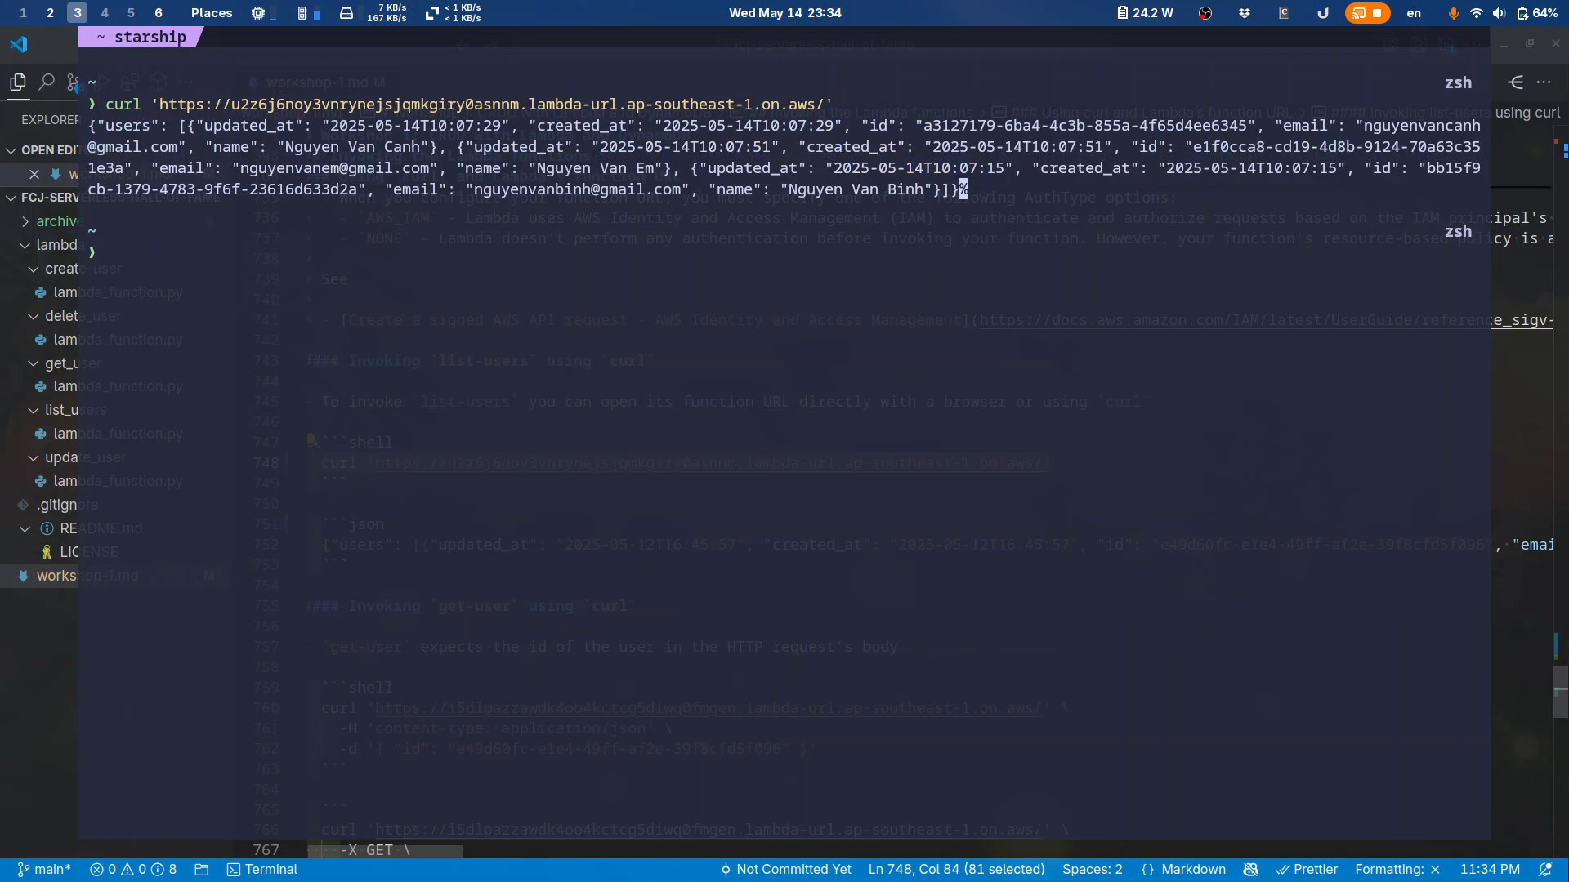1569x882 pixels.
Task: Switch to workspace 6
Action: pos(158,12)
